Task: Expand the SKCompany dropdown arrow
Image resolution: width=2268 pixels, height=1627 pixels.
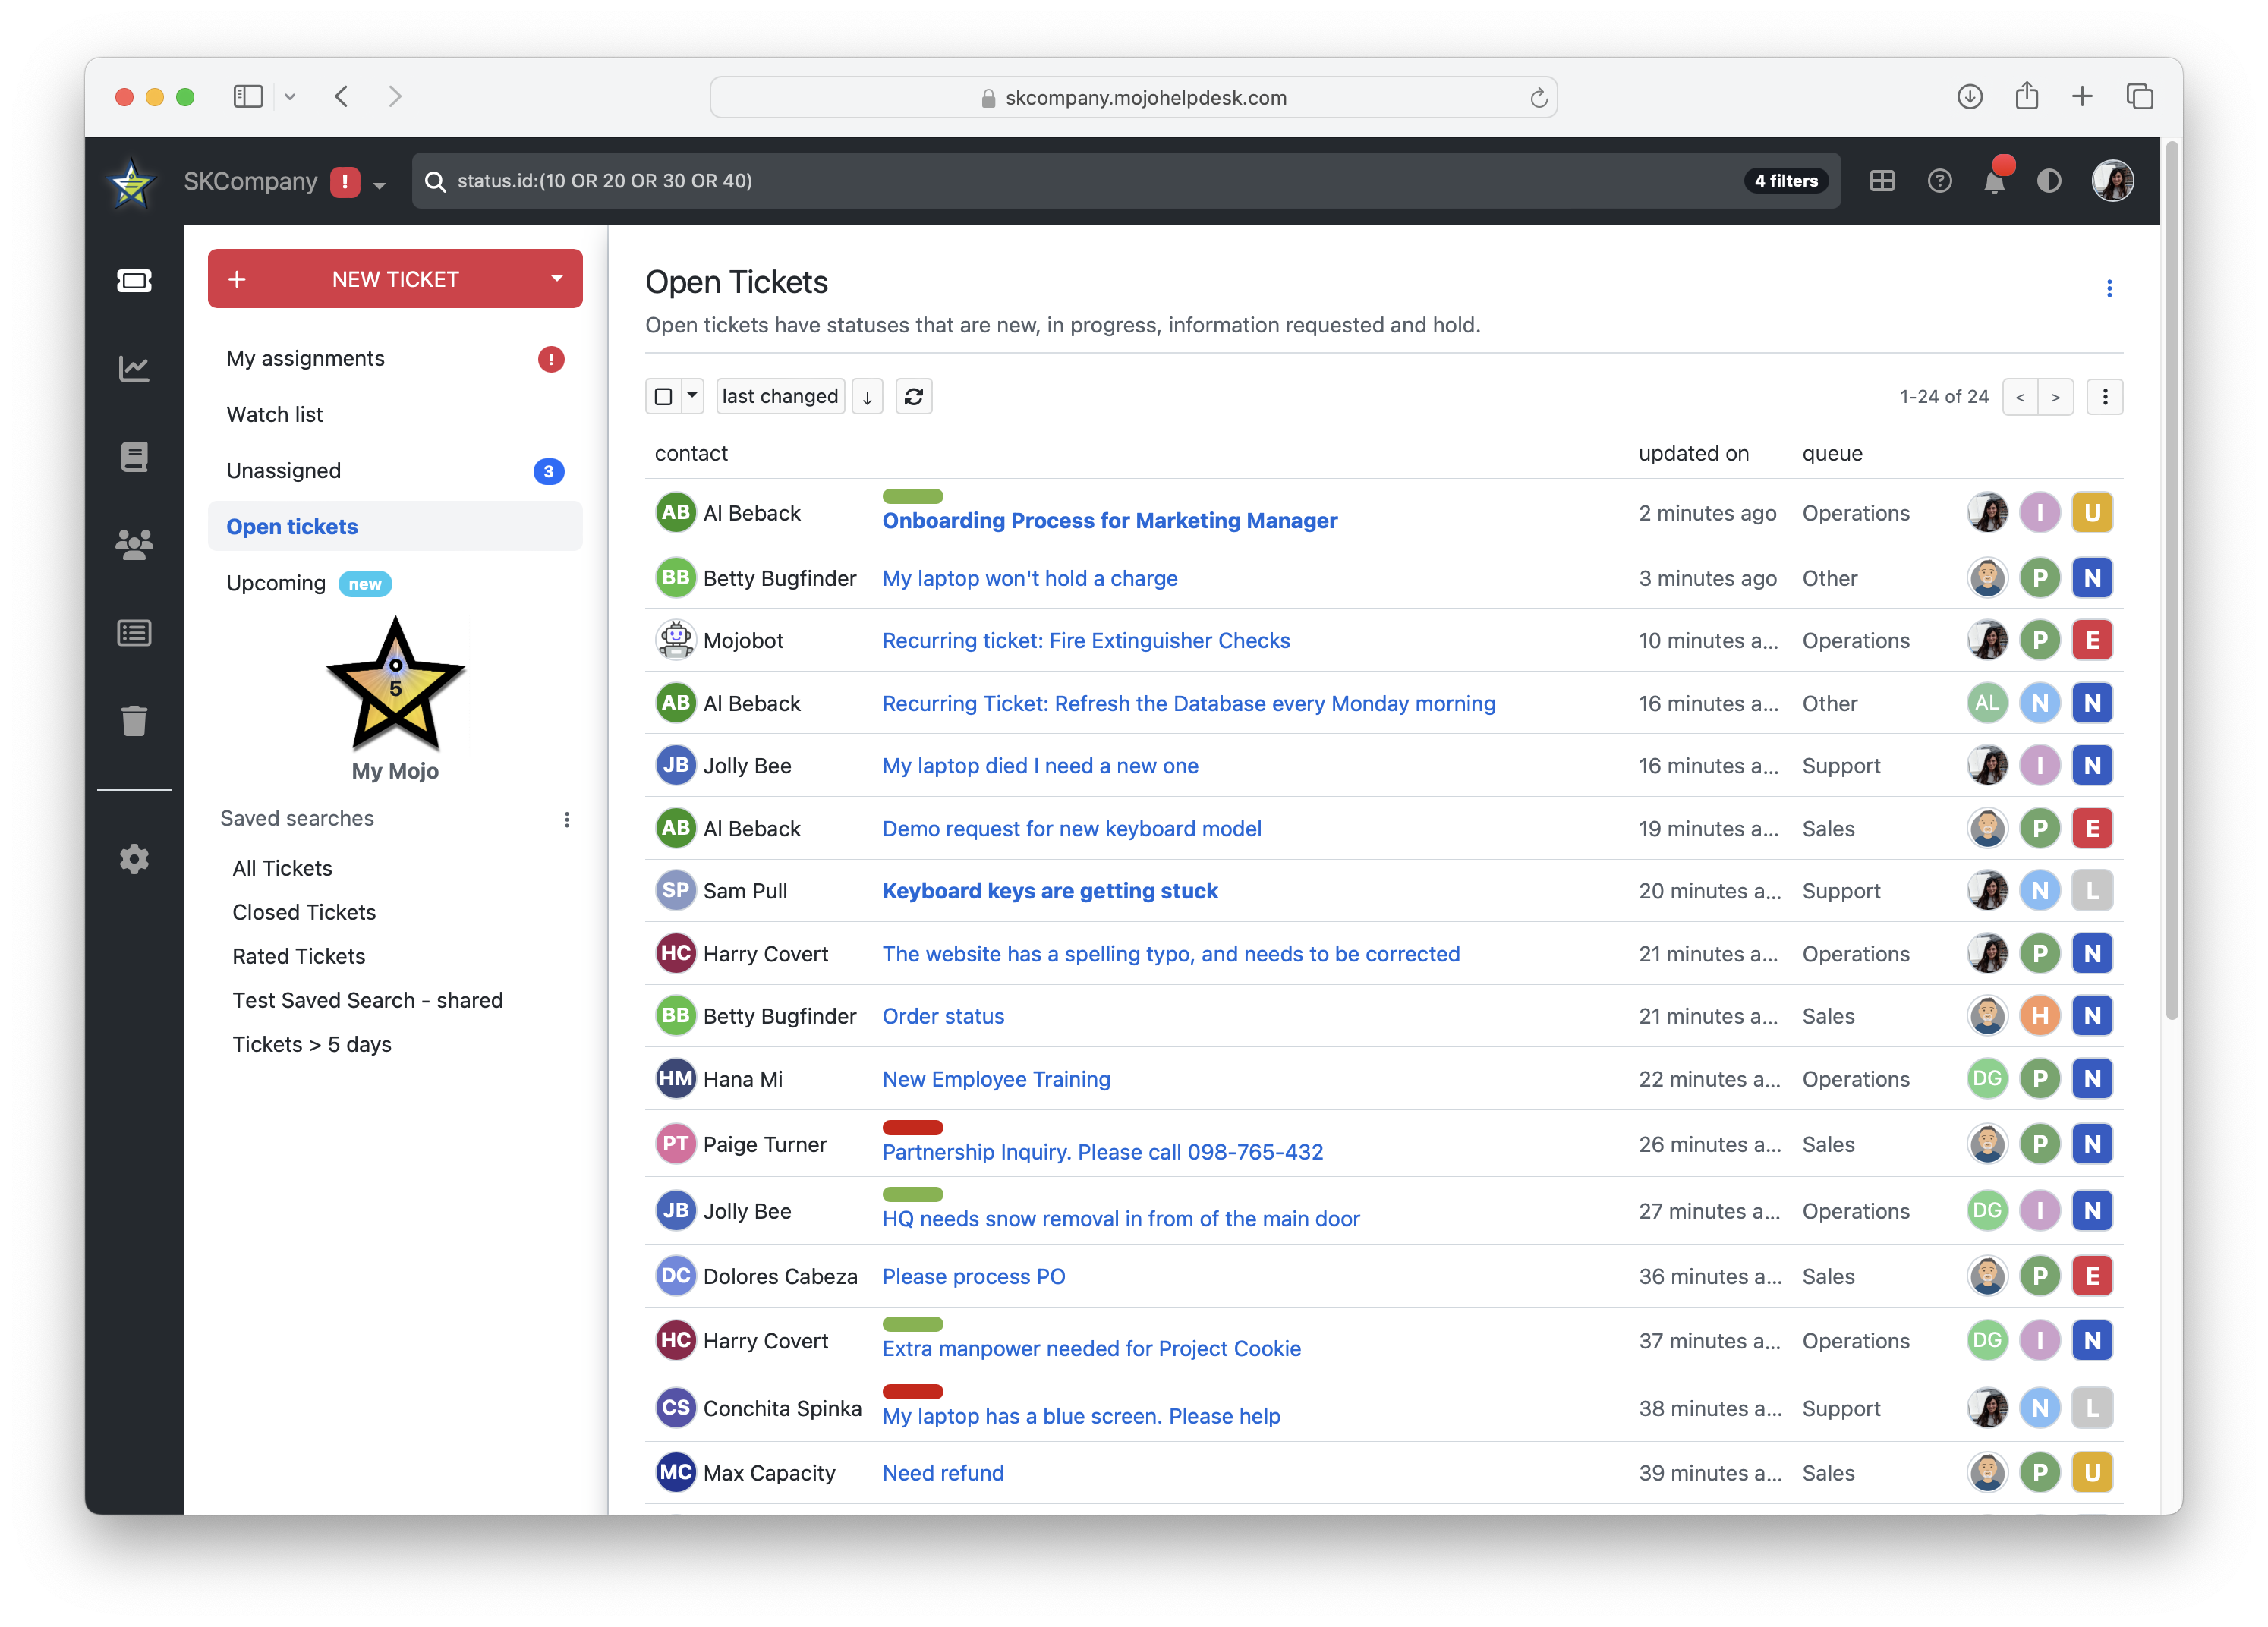Action: 379,185
